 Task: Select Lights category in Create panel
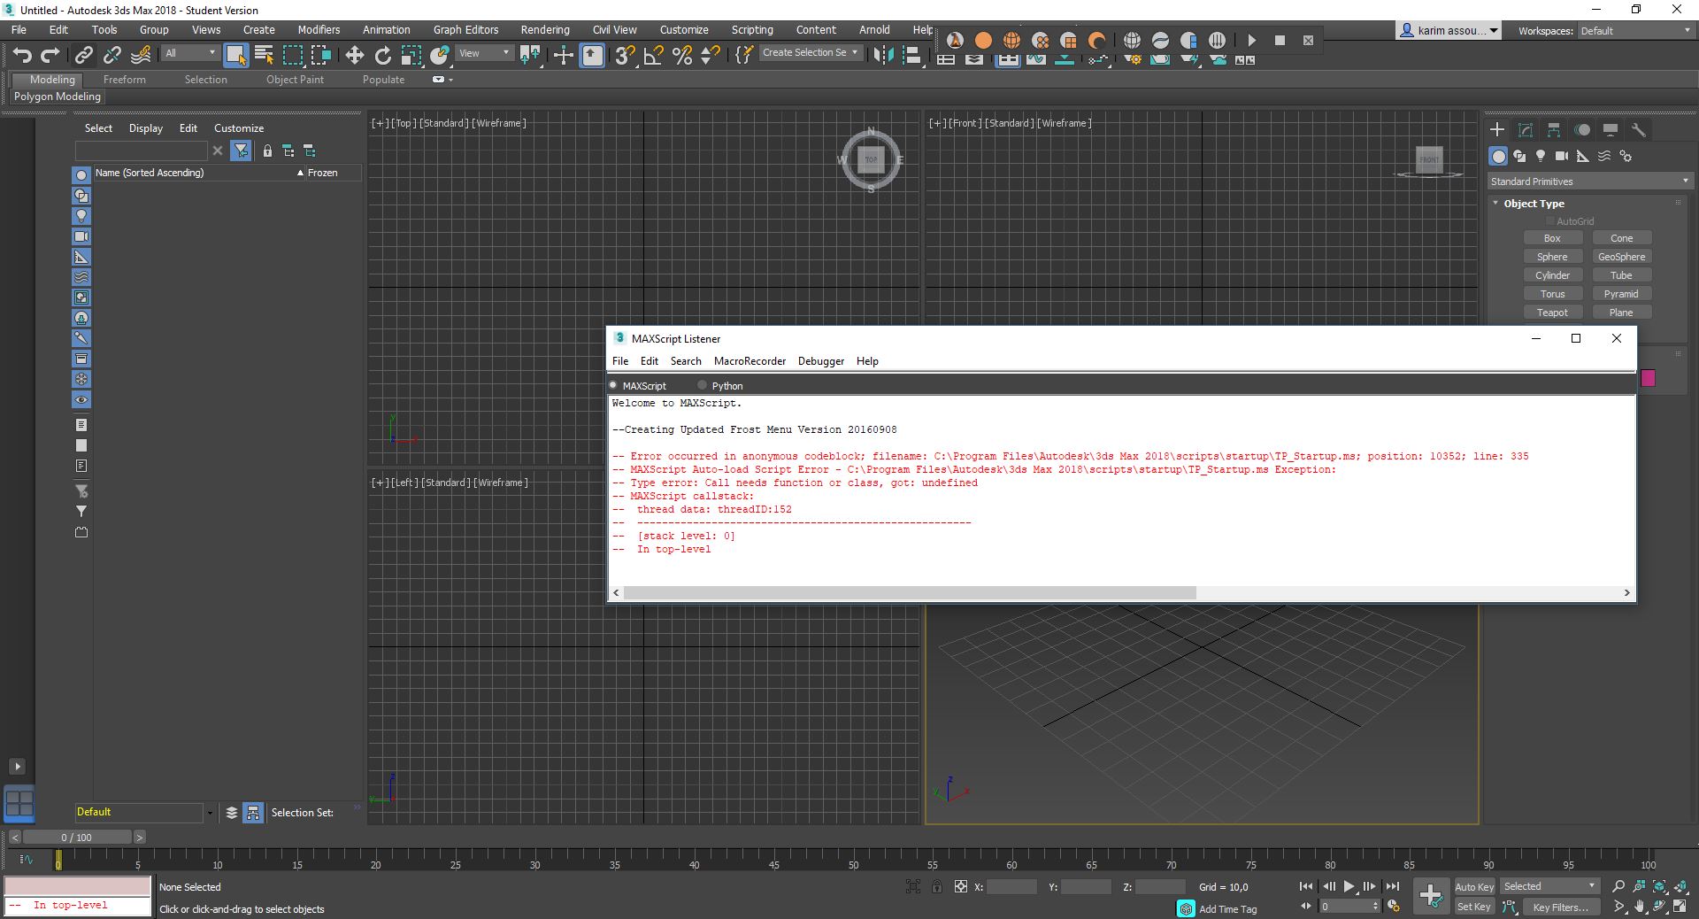(x=1541, y=156)
